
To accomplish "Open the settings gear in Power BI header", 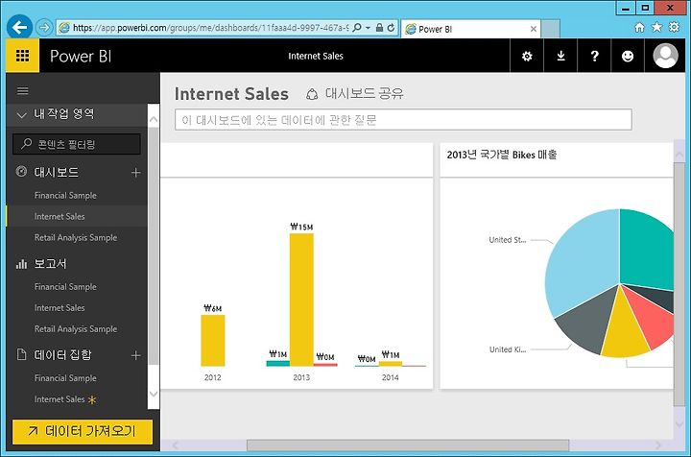I will click(527, 56).
